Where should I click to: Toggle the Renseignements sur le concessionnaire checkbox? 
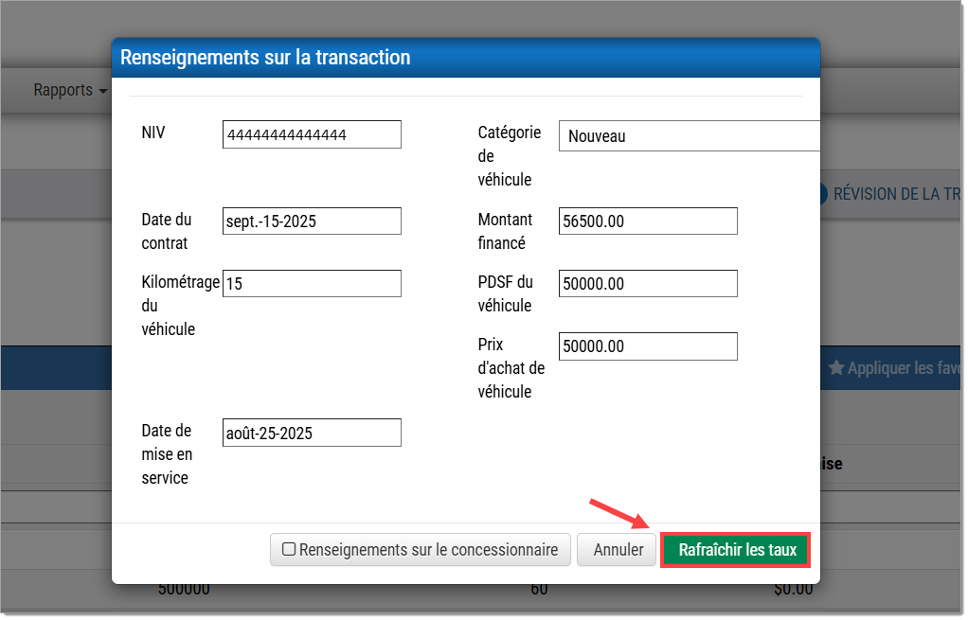[290, 549]
